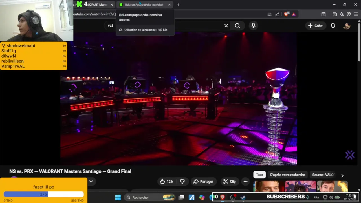Open the Brave hamburger main menu
This screenshot has height=203, width=361.
tap(356, 14)
